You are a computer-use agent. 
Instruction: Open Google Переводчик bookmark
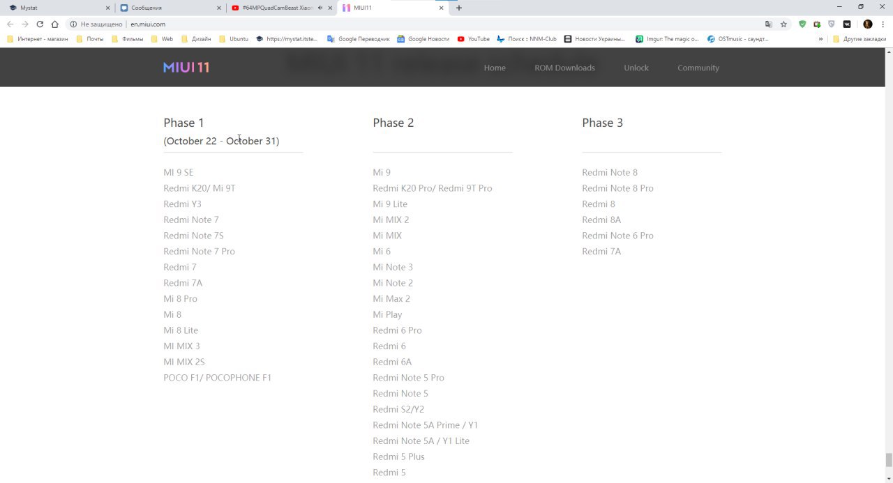point(358,39)
